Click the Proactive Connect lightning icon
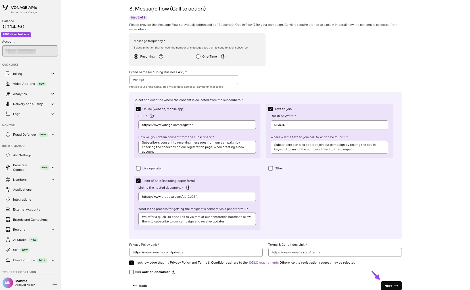 [x=8, y=167]
